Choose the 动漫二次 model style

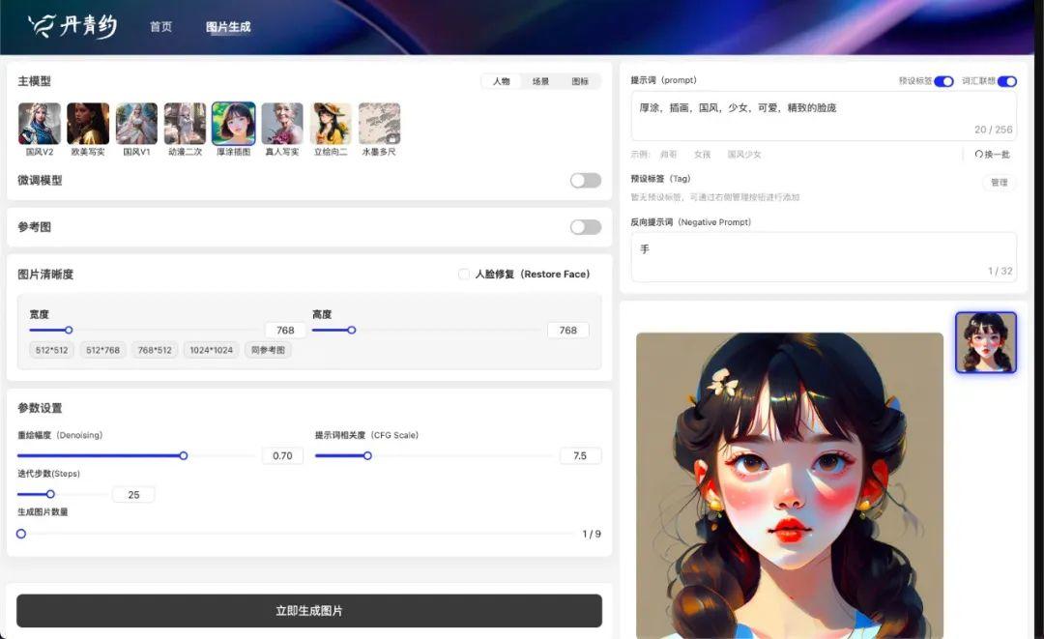pos(185,123)
